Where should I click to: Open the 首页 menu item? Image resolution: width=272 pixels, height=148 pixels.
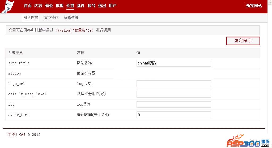28,6
